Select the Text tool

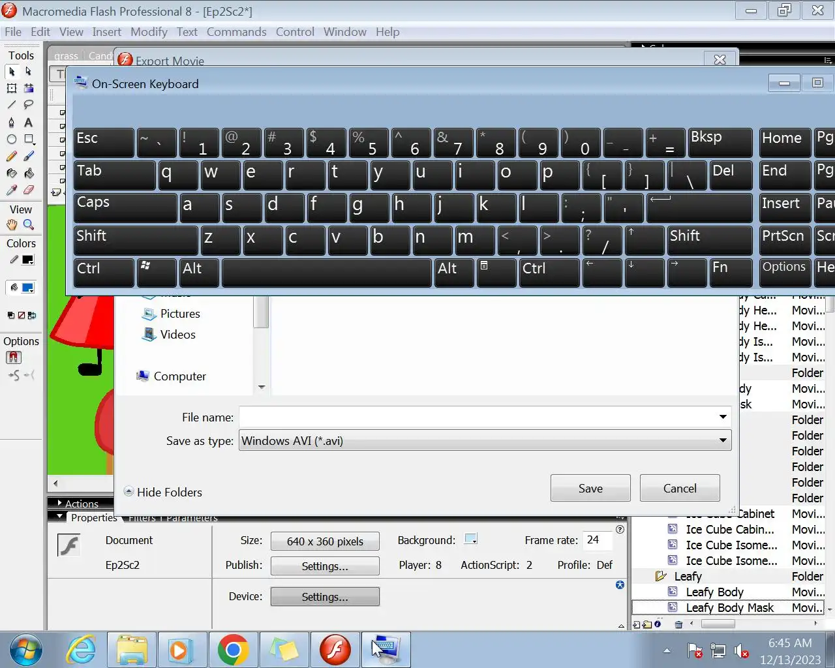click(29, 122)
